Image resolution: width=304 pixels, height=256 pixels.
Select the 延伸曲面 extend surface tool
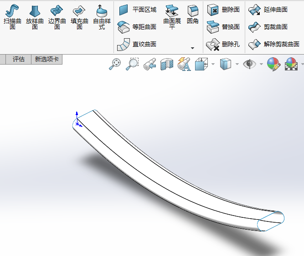(x=268, y=10)
